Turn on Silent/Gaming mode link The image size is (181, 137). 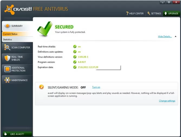tap(96, 87)
